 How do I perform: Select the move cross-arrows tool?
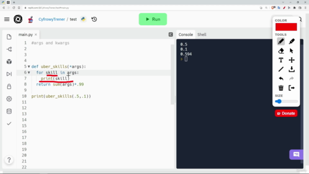click(292, 60)
